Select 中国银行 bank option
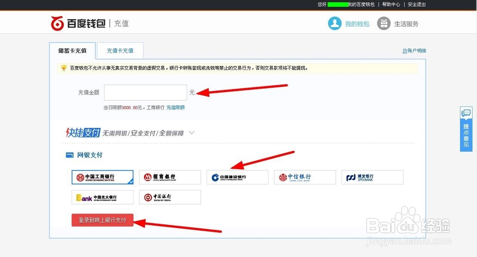Viewport: 477px width, 257px height. tap(170, 197)
